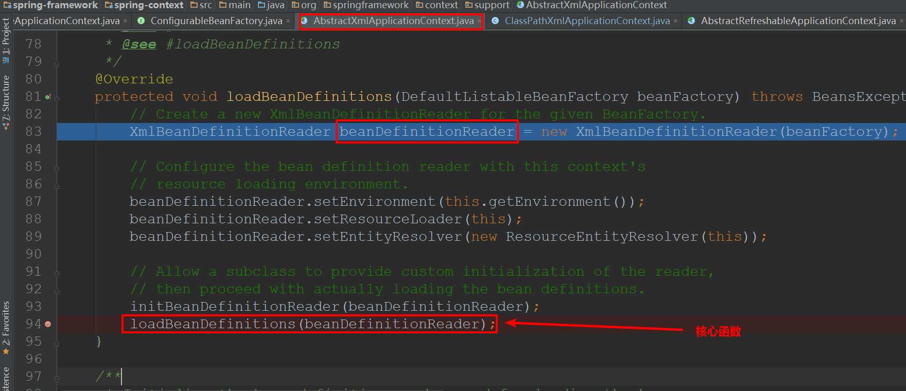Click line number 90 in the gutter
Screen dimensions: 906x391
(33, 254)
